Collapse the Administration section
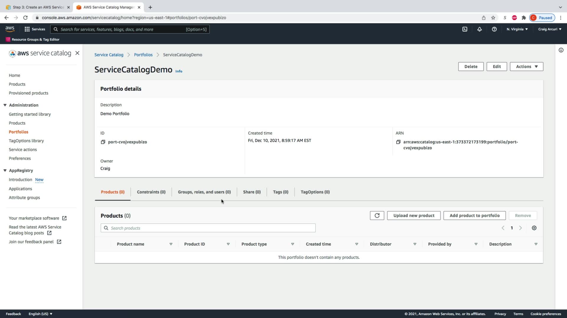Screen dimensions: 567x318 coord(5,105)
